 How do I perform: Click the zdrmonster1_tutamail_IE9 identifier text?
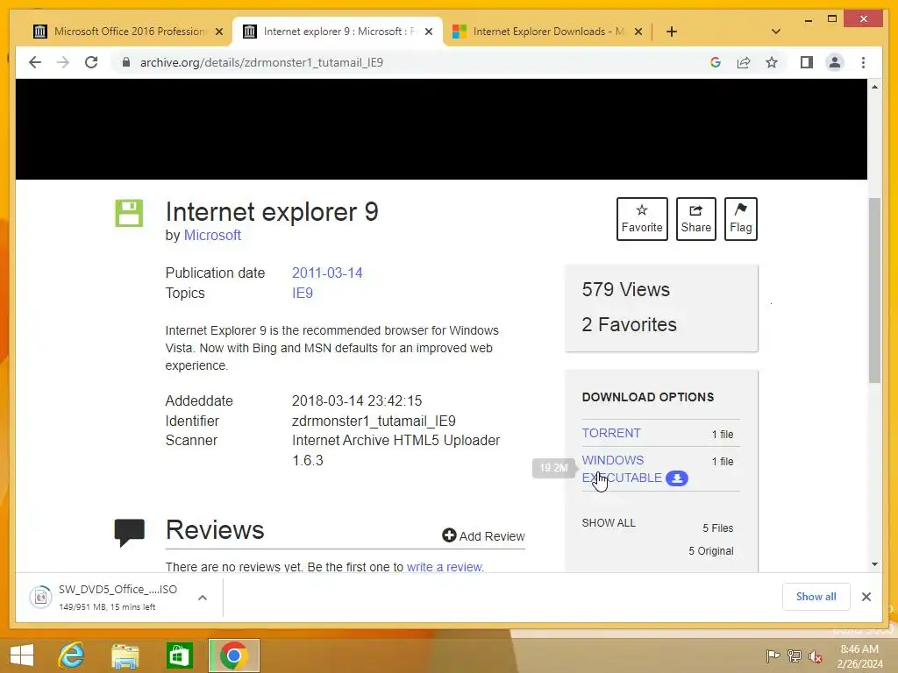click(374, 422)
